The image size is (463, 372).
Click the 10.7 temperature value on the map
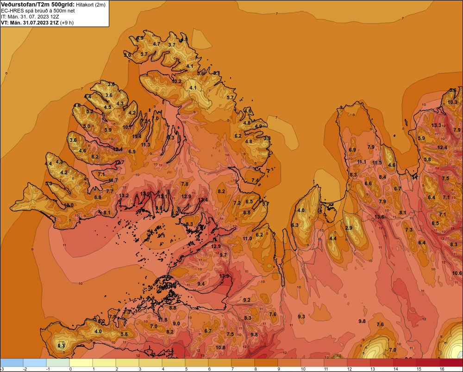point(127,127)
